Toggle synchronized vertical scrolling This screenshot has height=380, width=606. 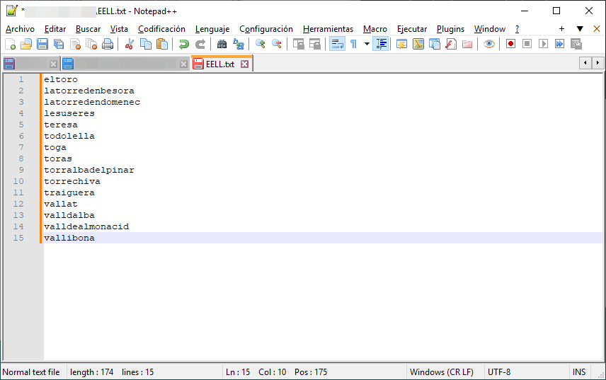click(x=298, y=44)
